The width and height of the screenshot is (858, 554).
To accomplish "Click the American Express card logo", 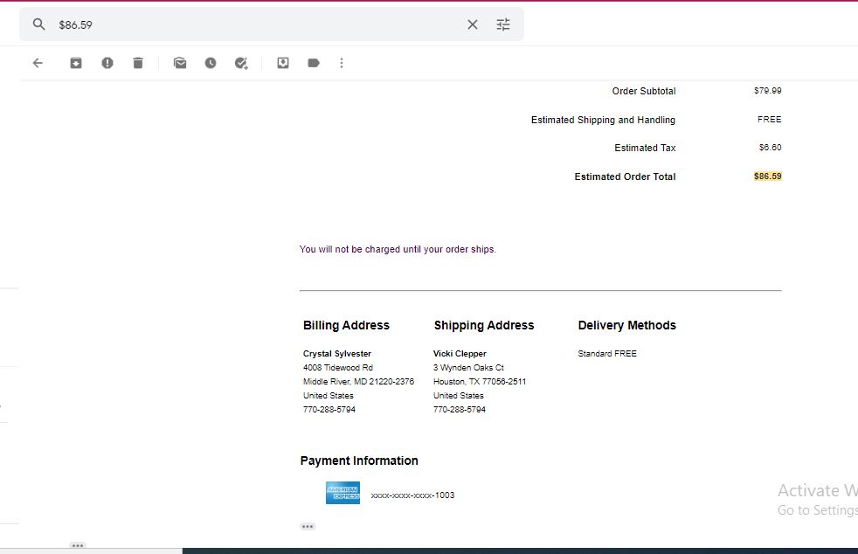I will click(x=343, y=493).
